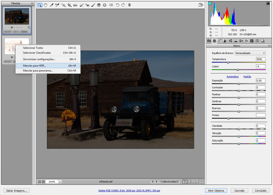Choose Mesclar para HDR menu item

[35, 66]
